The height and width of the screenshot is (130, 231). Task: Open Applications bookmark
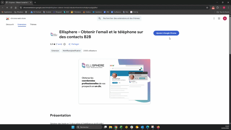[x=7, y=12]
